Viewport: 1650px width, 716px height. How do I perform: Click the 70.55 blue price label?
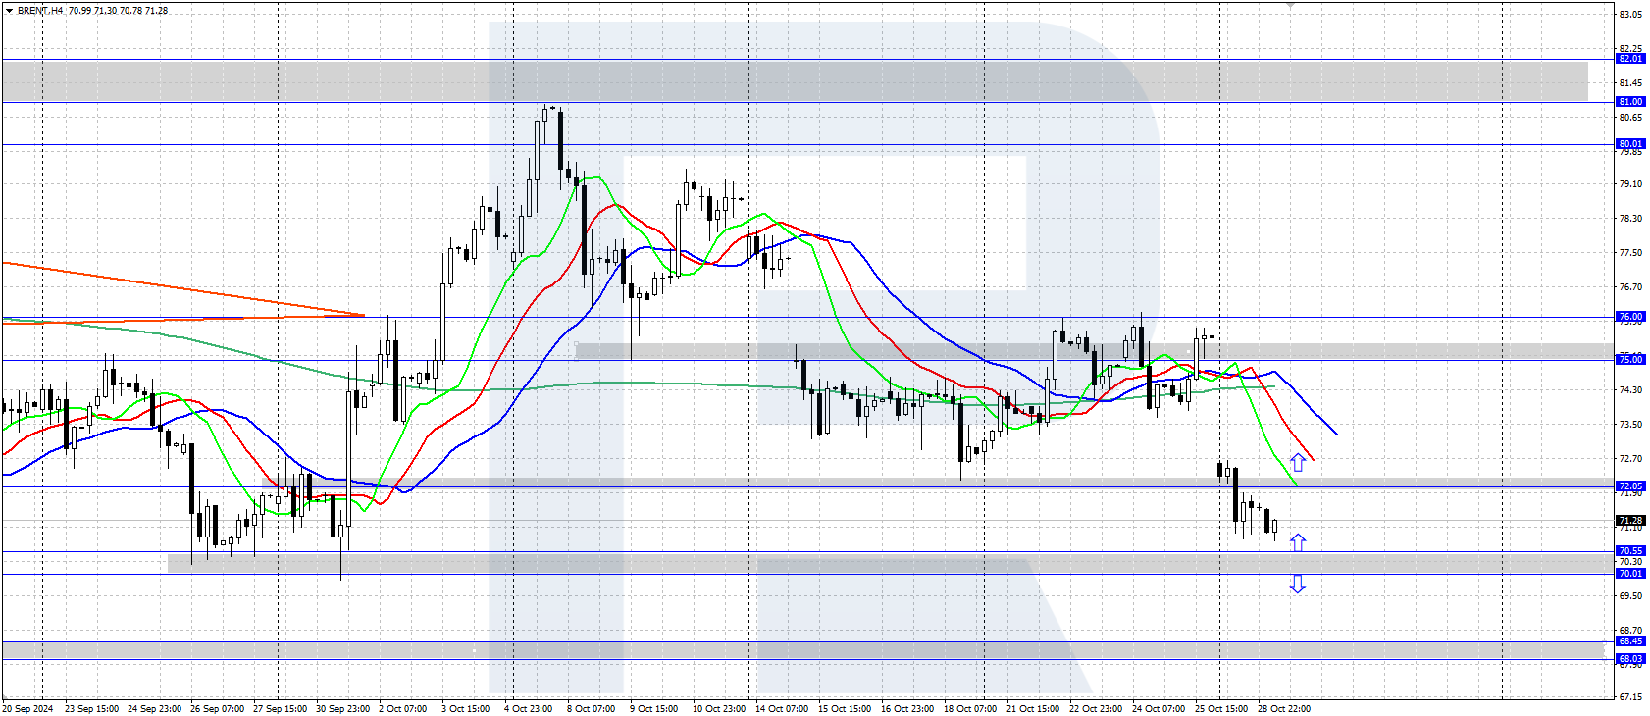click(x=1629, y=551)
